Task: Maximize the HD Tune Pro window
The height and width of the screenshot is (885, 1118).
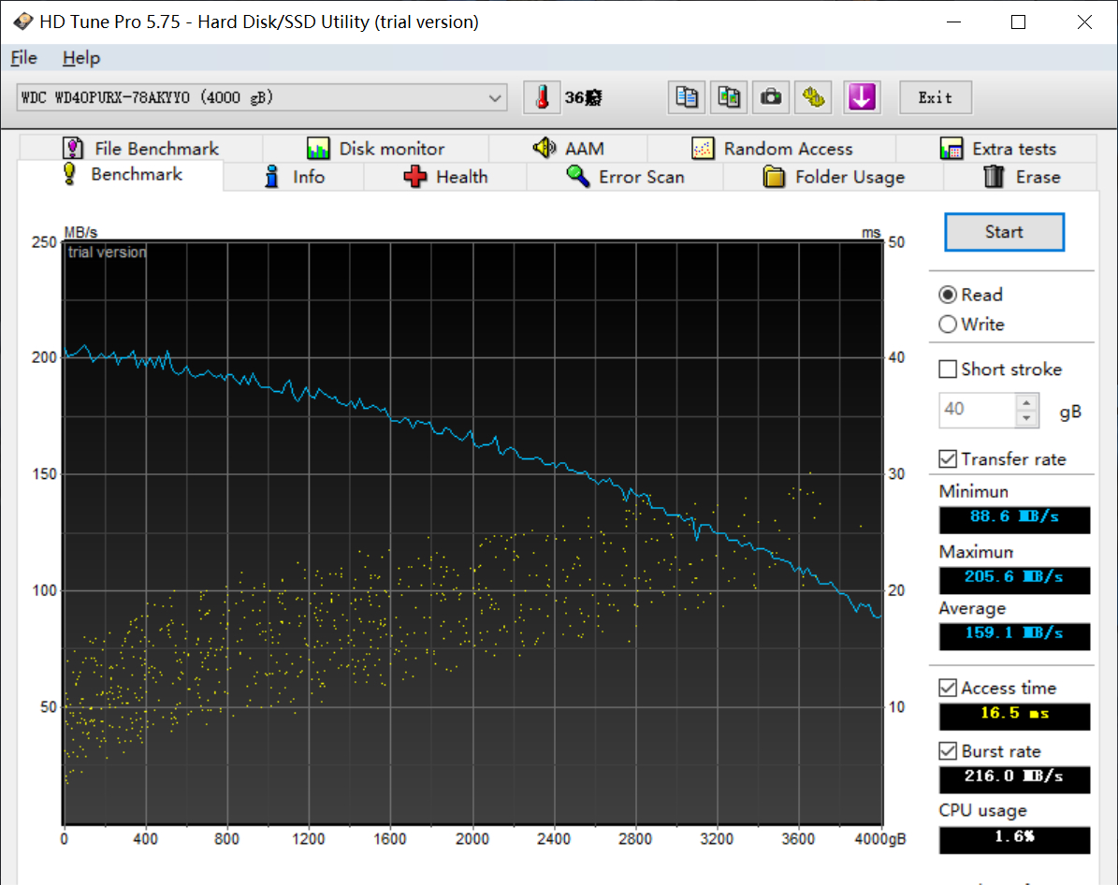Action: pos(1018,22)
